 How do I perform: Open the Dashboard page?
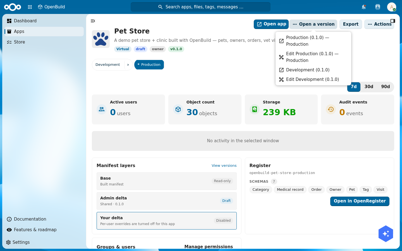44,21
